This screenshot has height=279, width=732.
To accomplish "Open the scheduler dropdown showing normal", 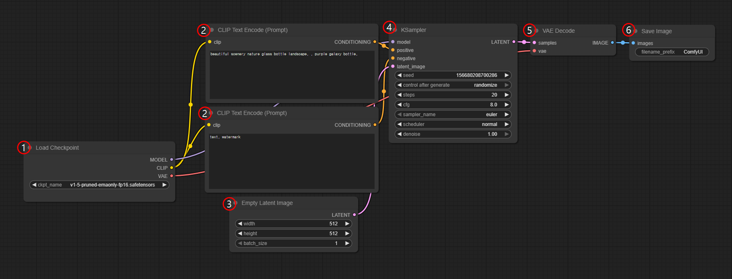I will [x=453, y=124].
